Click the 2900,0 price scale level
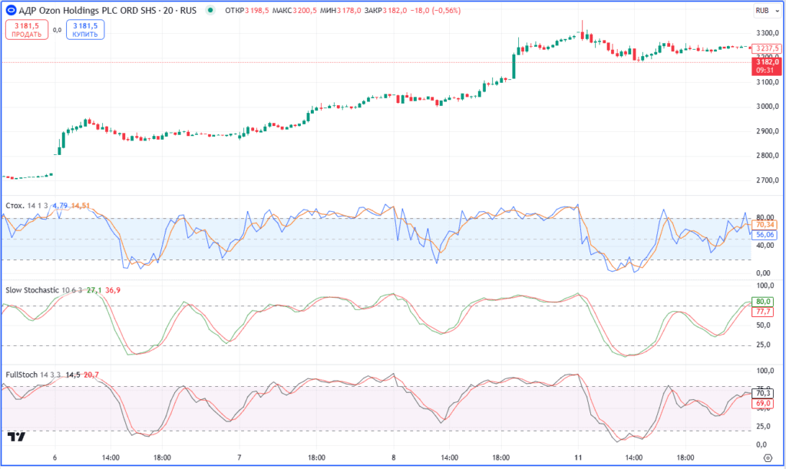Viewport: 786px width, 469px height. [768, 130]
